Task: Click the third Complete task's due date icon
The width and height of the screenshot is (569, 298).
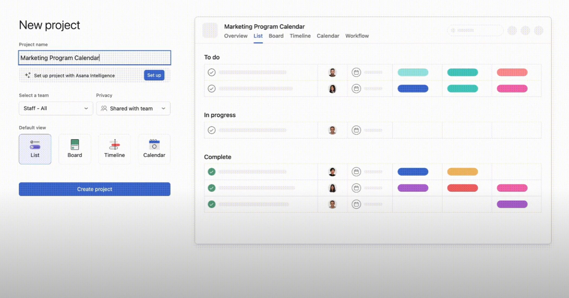Action: [x=356, y=204]
